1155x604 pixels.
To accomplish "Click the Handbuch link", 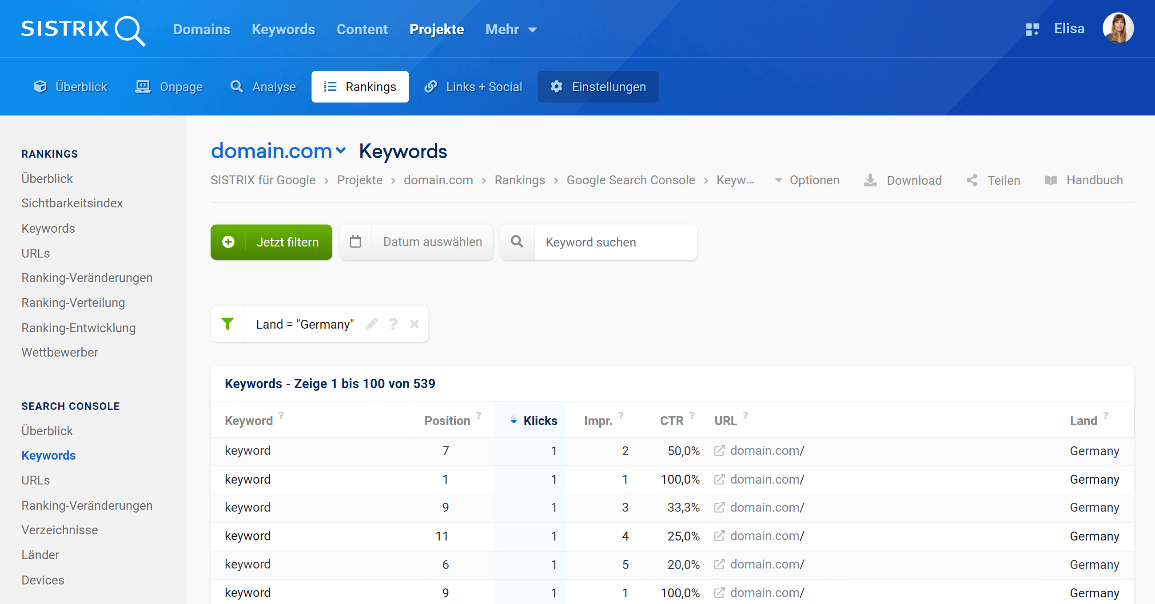I will (1084, 180).
